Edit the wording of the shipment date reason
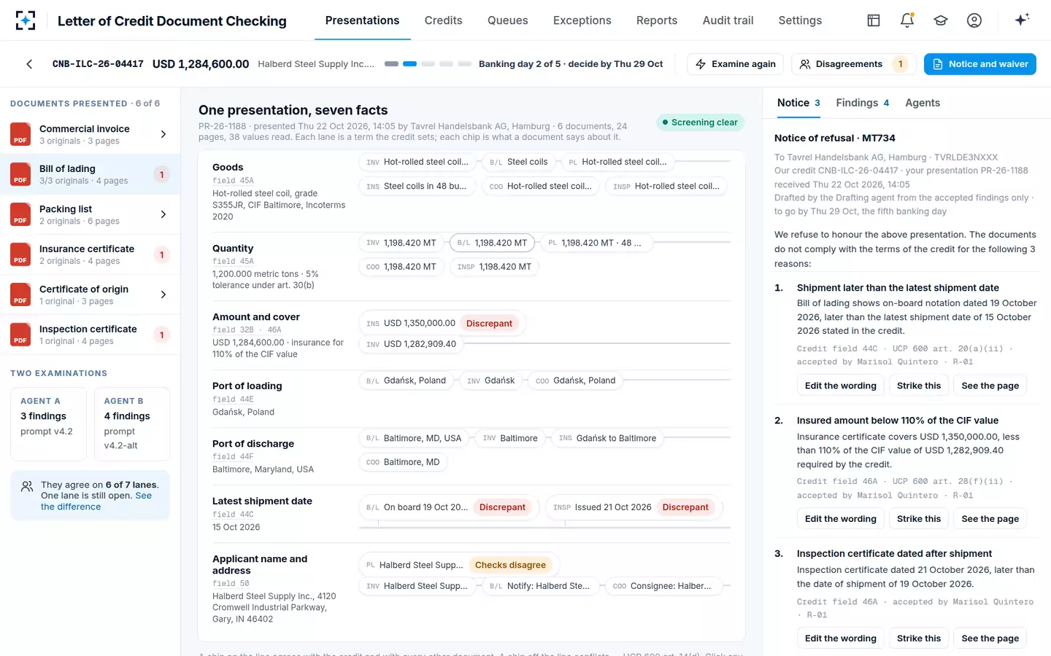Screen dimensions: 1051x656 pos(840,386)
